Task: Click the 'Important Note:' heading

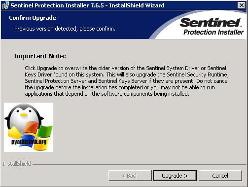Action: [x=40, y=56]
